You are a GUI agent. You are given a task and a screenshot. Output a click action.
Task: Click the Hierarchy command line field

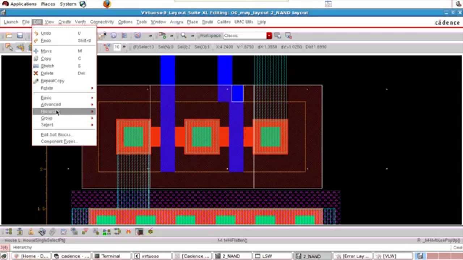click(230, 248)
